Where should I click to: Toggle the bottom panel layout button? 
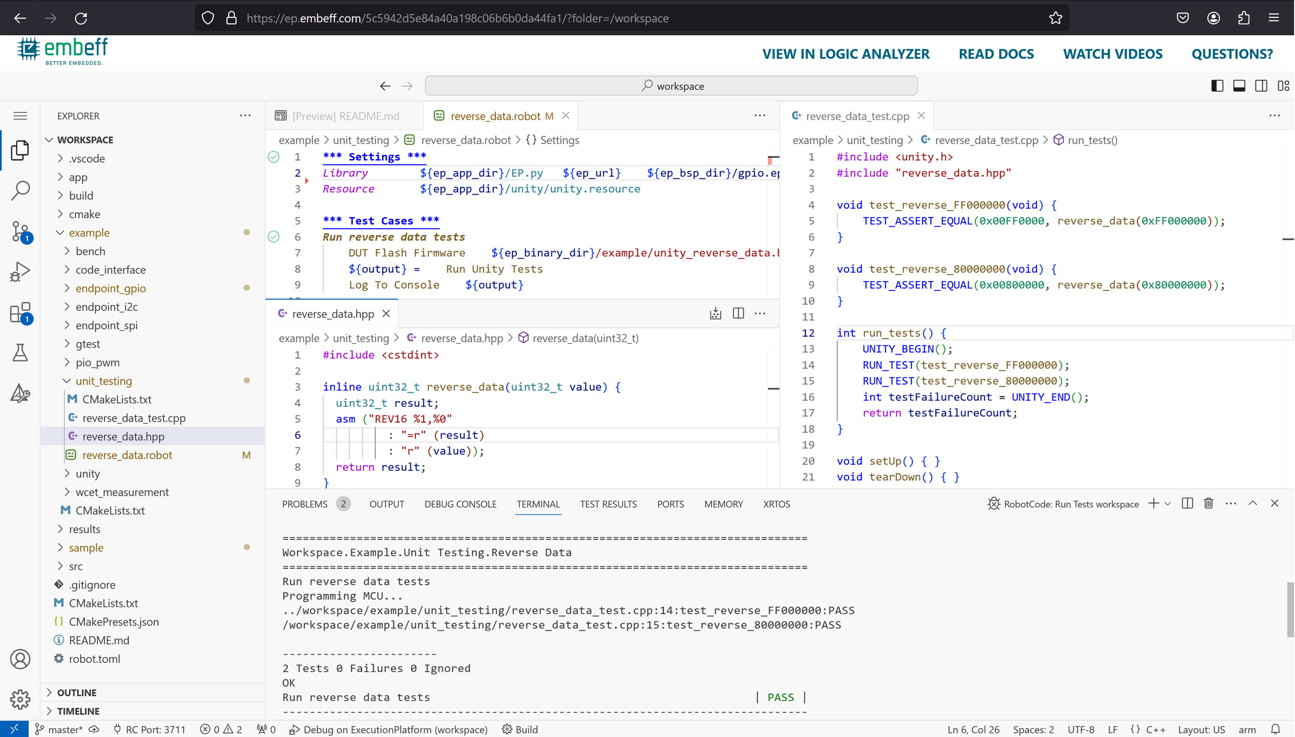pos(1239,86)
